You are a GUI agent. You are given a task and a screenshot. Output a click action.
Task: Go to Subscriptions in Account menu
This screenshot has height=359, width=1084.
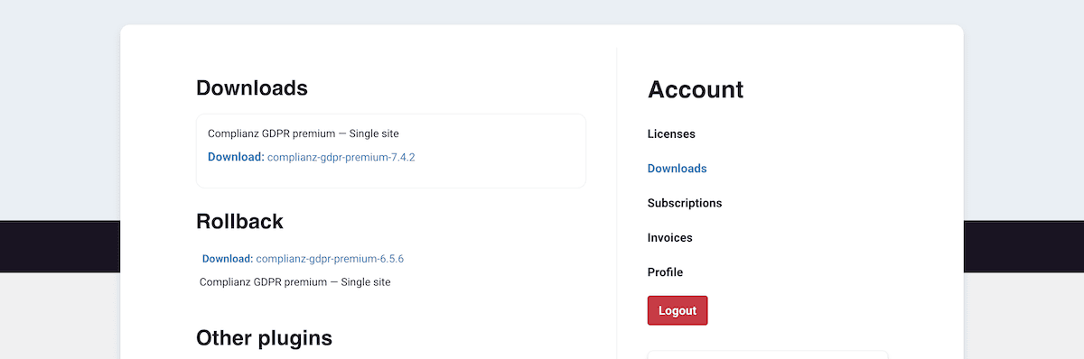point(685,203)
